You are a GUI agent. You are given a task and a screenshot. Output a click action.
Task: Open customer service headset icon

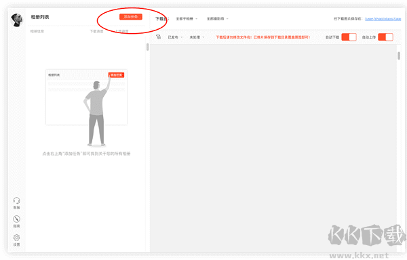click(x=16, y=200)
